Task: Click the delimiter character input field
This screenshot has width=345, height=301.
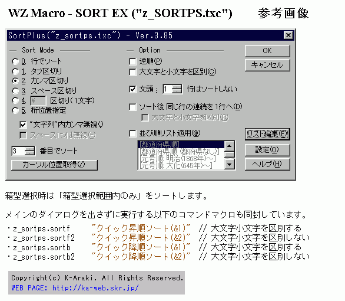Action: click(x=38, y=101)
